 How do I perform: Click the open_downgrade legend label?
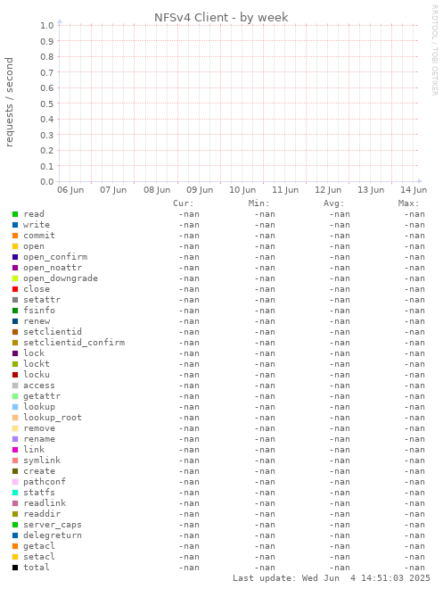point(61,278)
